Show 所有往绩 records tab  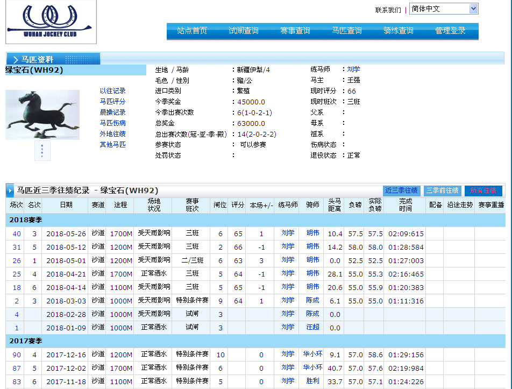(x=483, y=190)
